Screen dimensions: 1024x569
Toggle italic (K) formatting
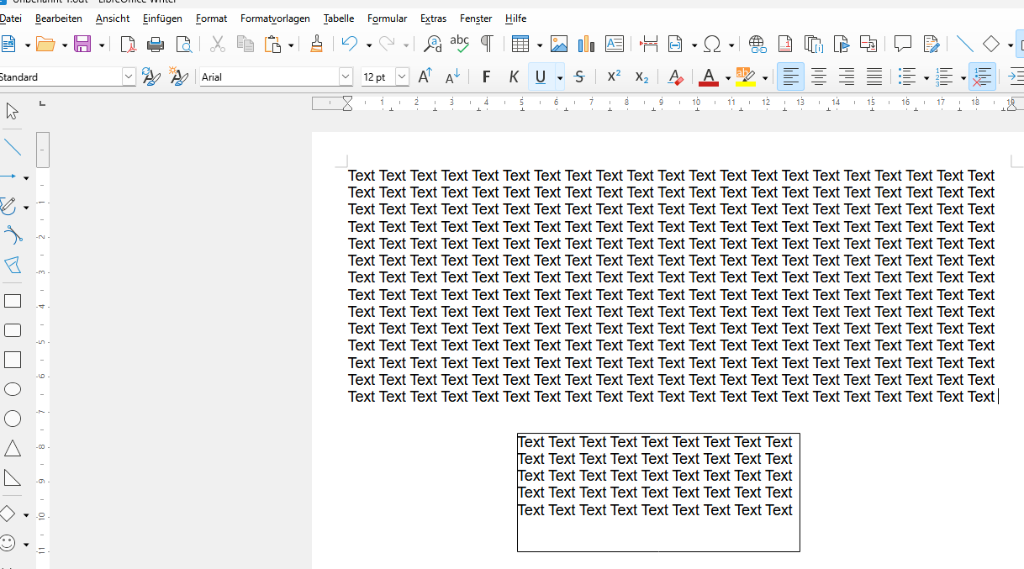tap(514, 76)
